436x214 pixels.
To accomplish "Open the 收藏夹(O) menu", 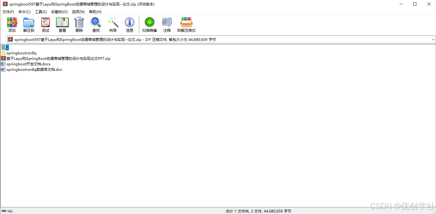I will point(59,12).
